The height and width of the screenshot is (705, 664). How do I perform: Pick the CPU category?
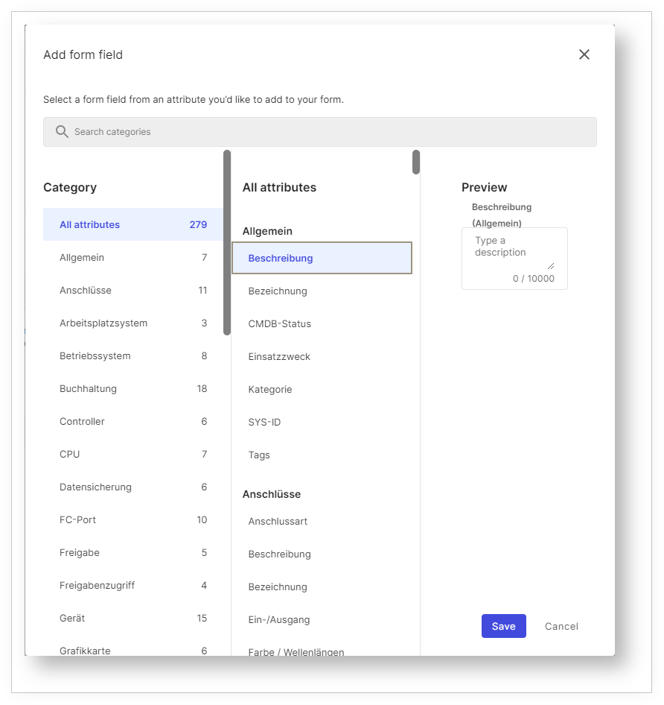click(x=133, y=454)
